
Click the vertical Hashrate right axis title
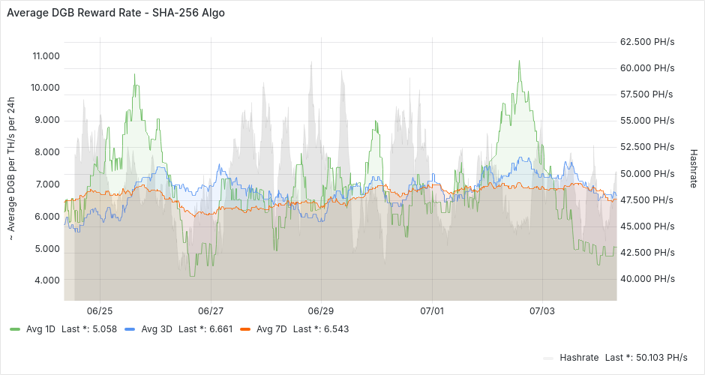(693, 169)
